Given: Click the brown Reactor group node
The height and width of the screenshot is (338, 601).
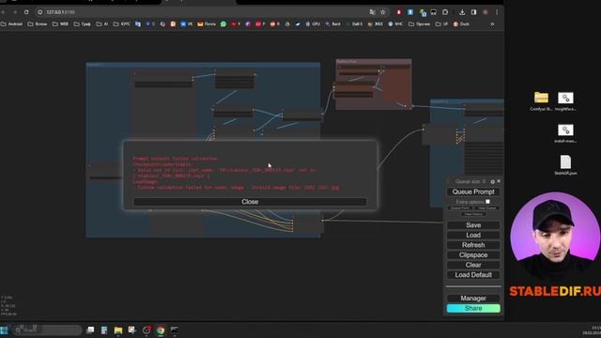Looking at the screenshot, I should point(374,84).
